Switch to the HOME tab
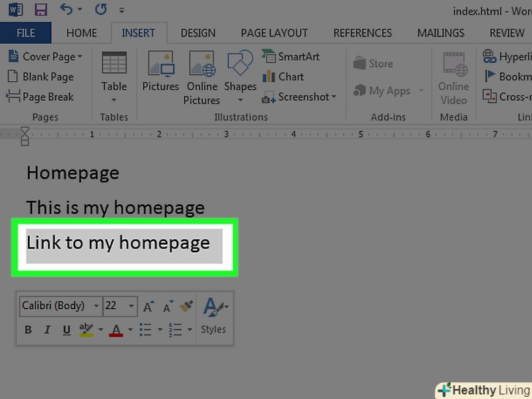532x399 pixels. coord(81,33)
